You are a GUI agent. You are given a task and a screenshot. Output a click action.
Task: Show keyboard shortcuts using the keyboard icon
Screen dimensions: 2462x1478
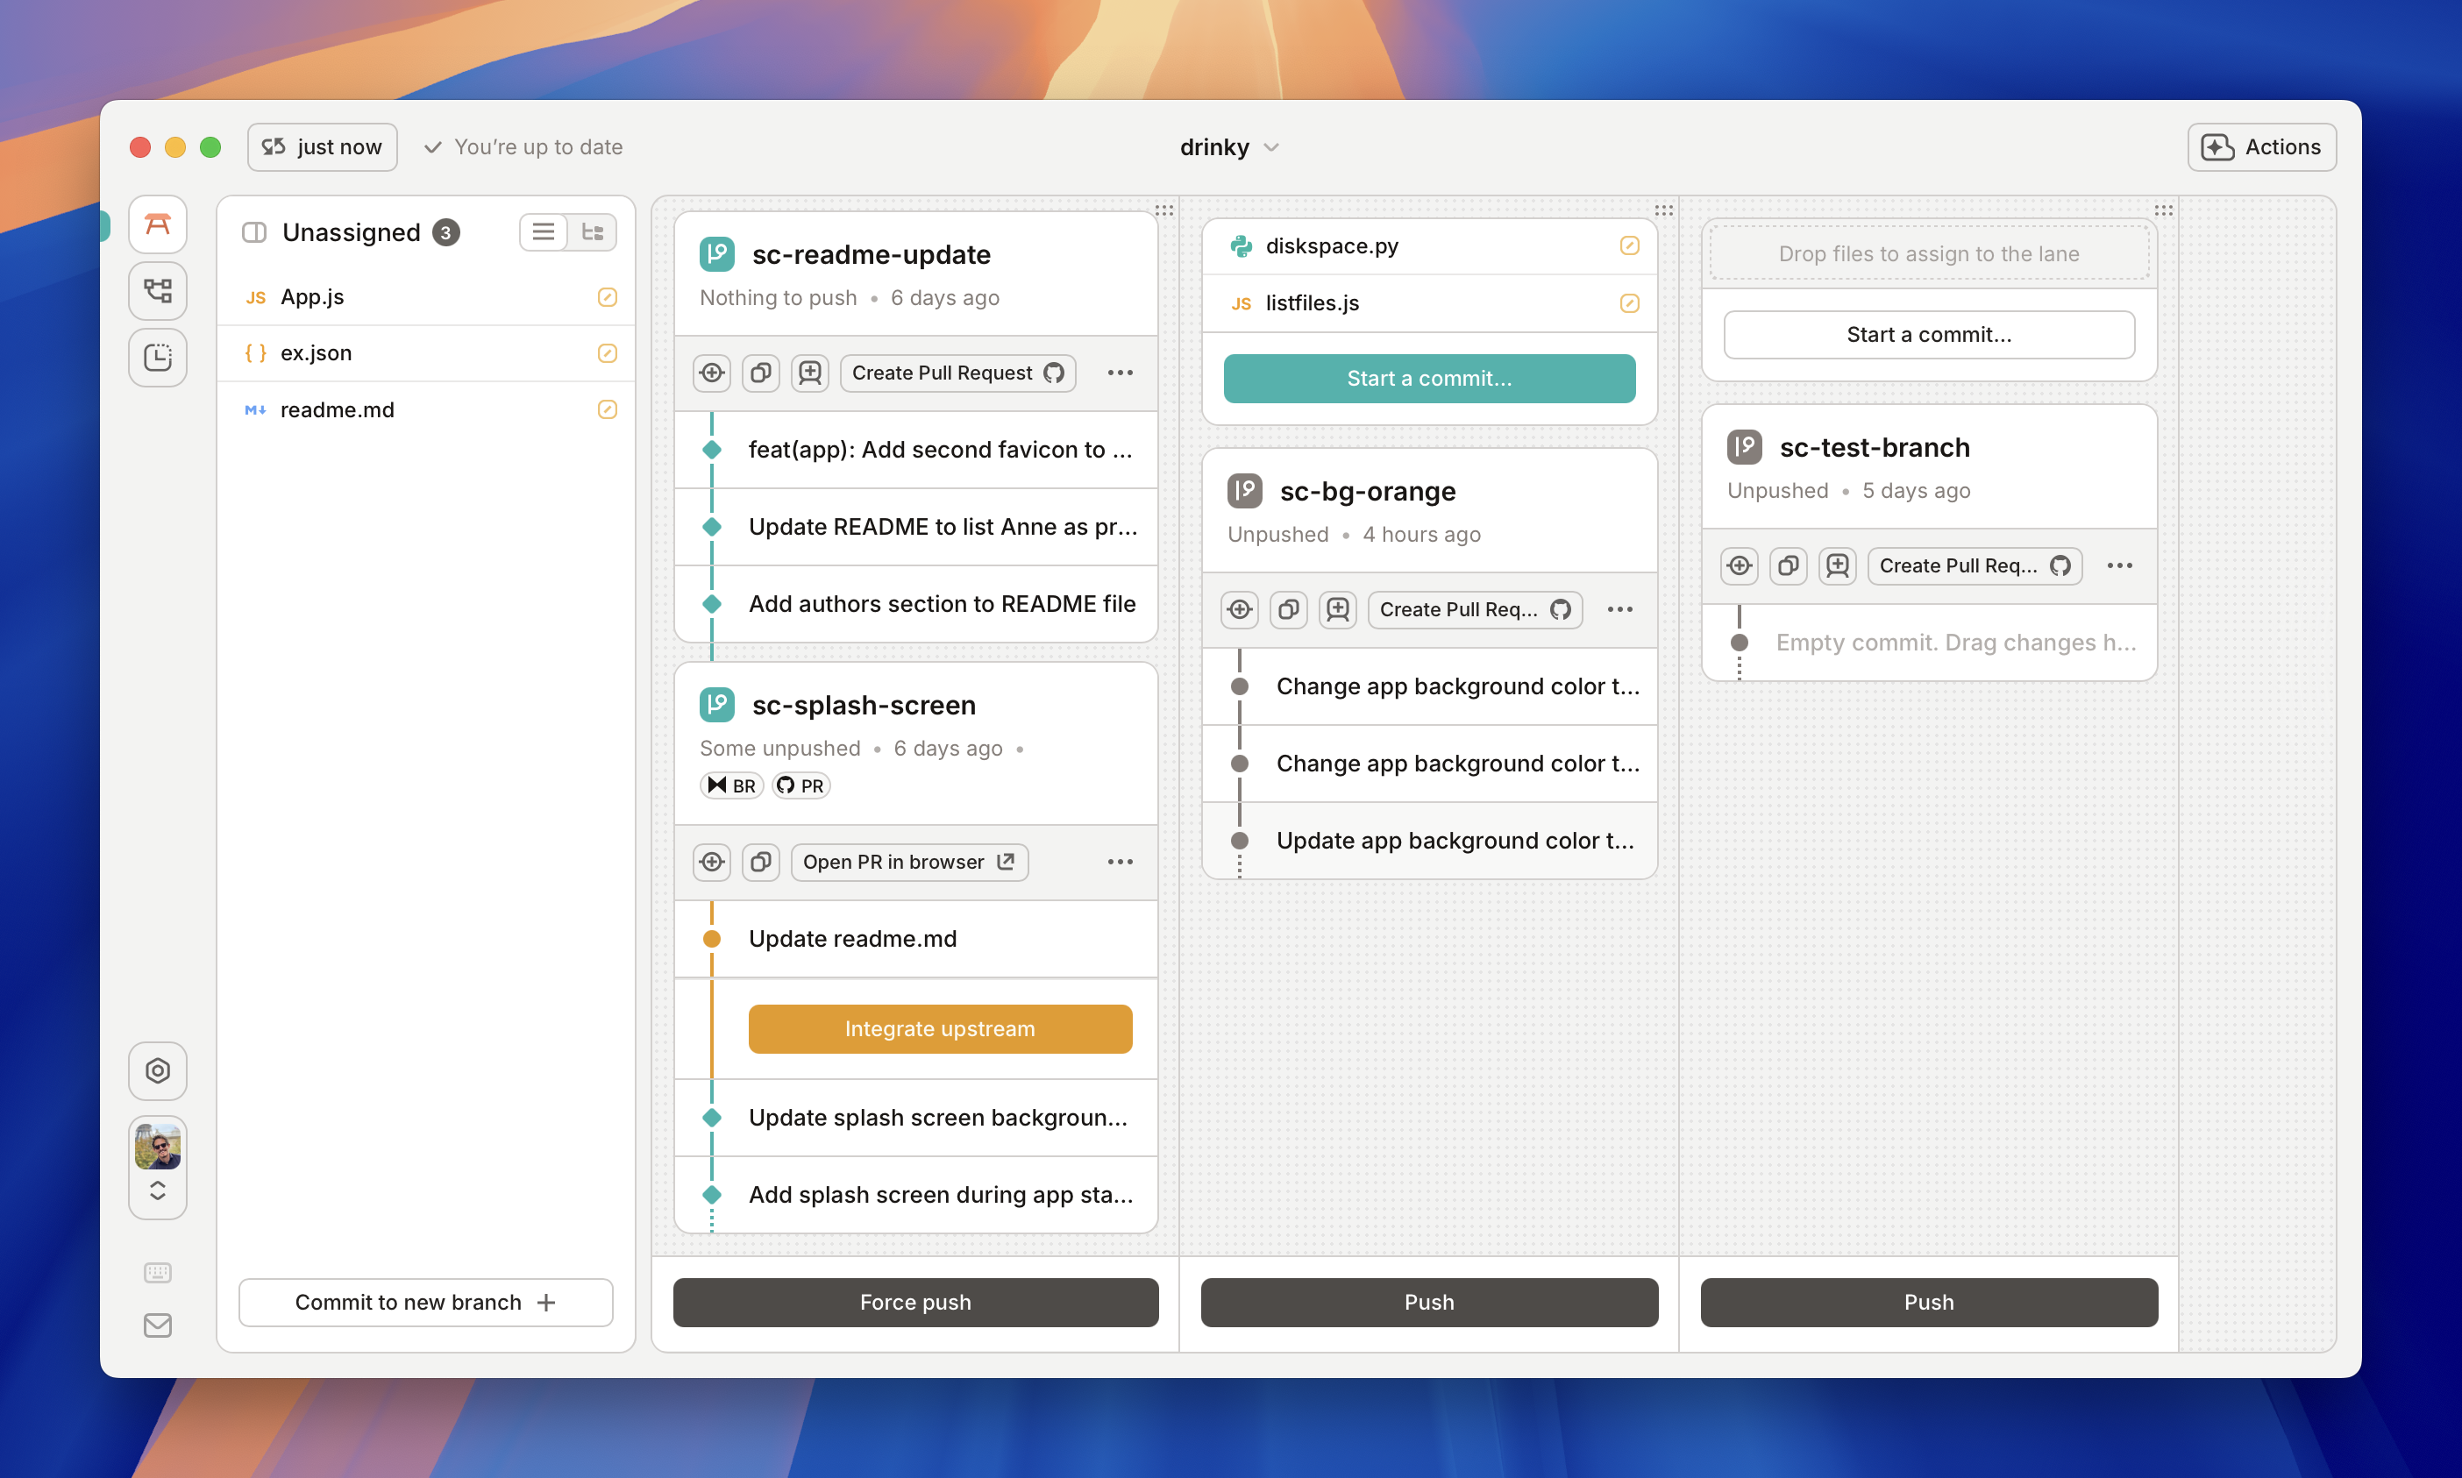[157, 1272]
